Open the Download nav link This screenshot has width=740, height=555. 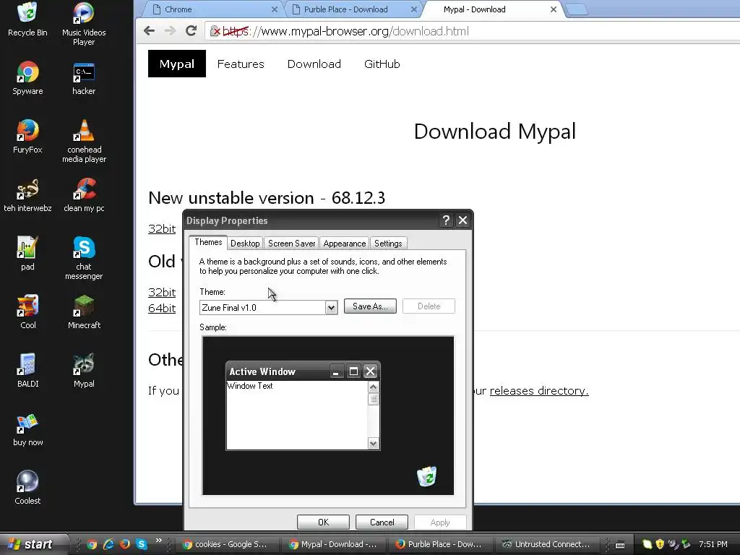click(314, 64)
